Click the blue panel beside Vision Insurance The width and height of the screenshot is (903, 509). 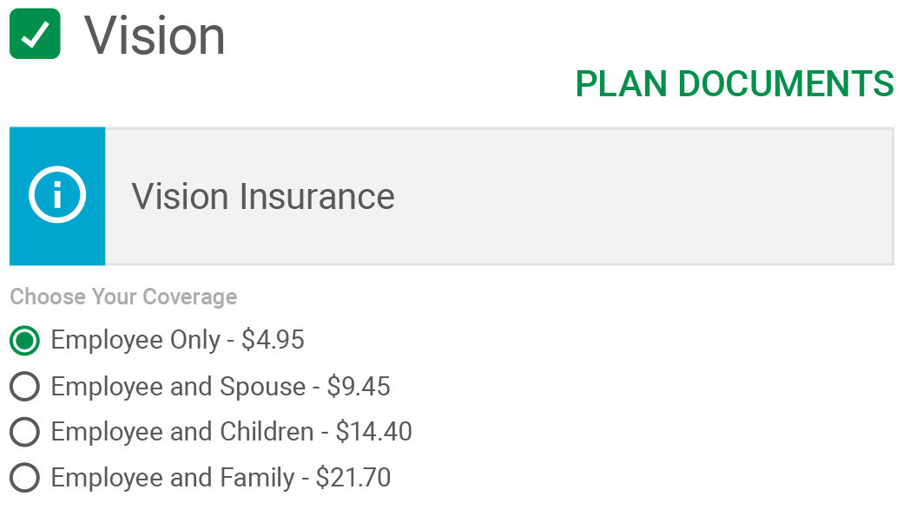[57, 196]
